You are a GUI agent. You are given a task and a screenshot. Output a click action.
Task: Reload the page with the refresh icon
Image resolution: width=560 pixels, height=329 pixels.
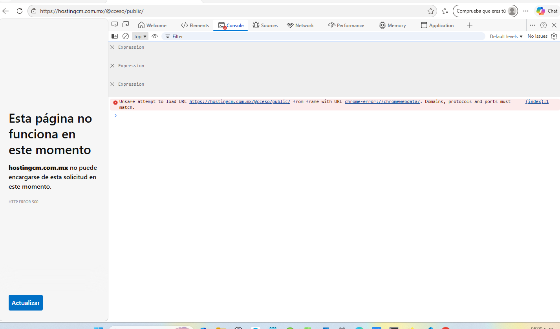20,11
